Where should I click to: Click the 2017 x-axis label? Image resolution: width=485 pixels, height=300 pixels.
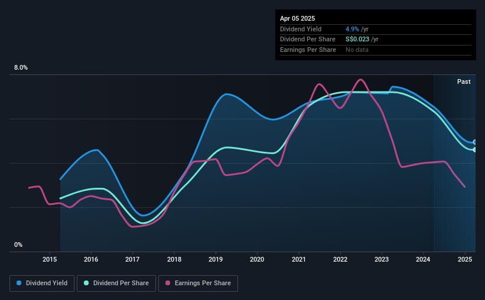click(x=132, y=259)
